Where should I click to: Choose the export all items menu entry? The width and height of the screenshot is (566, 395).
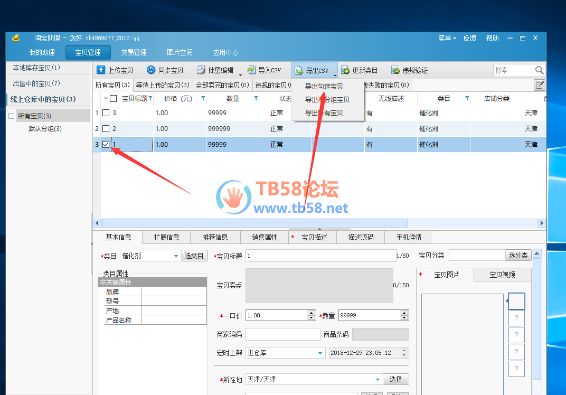click(324, 112)
